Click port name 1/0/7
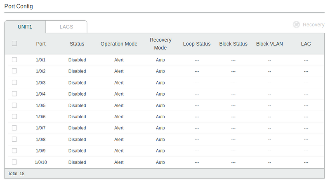The width and height of the screenshot is (330, 183). point(40,128)
